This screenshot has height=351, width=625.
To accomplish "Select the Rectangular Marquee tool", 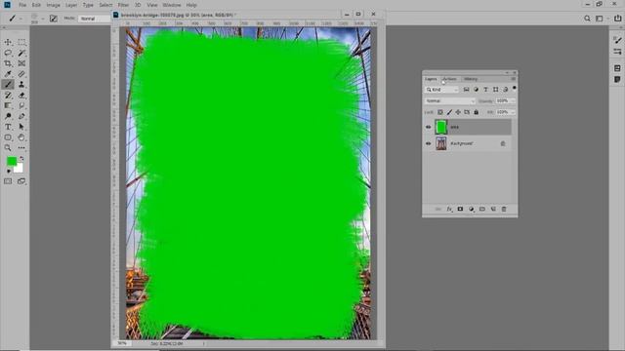I will (x=21, y=42).
